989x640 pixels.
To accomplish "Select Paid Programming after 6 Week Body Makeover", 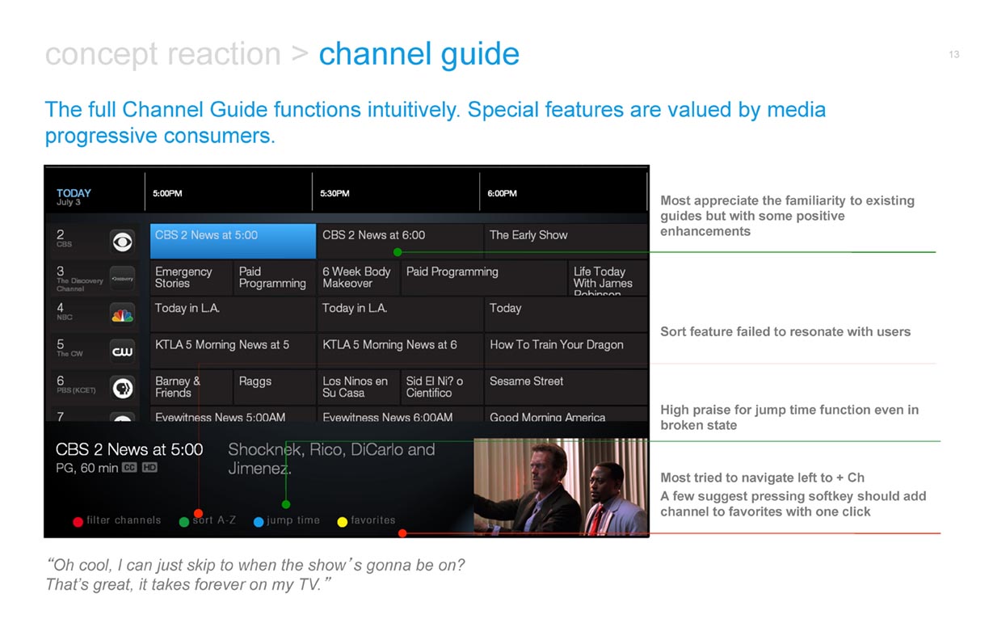I will point(485,277).
